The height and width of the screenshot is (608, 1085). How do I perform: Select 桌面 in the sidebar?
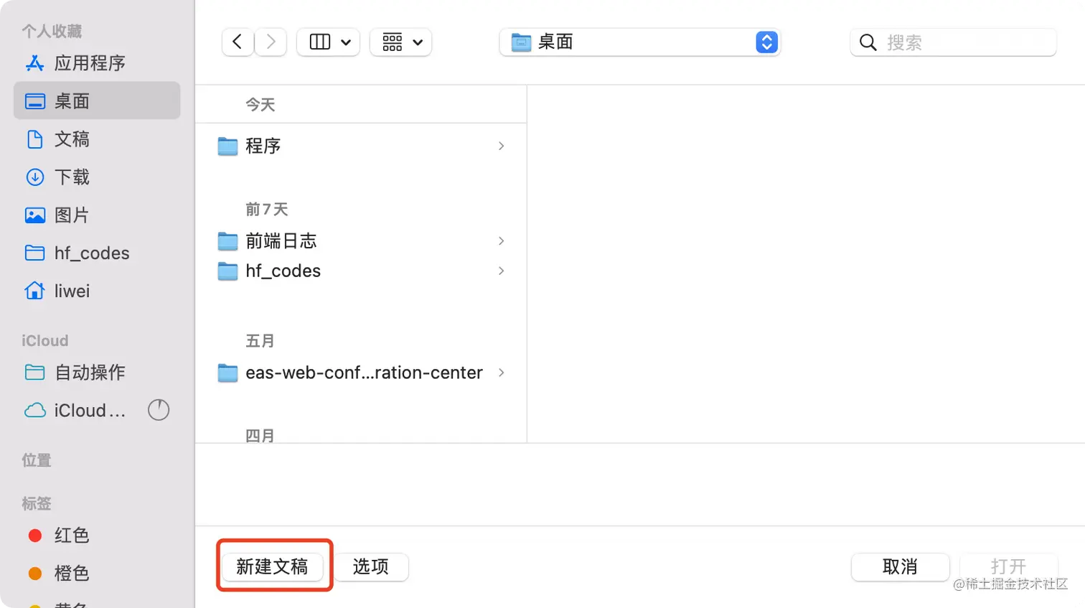[x=97, y=100]
